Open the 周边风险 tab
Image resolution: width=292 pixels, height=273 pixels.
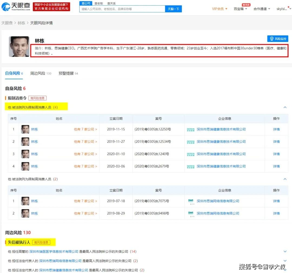click(x=38, y=73)
